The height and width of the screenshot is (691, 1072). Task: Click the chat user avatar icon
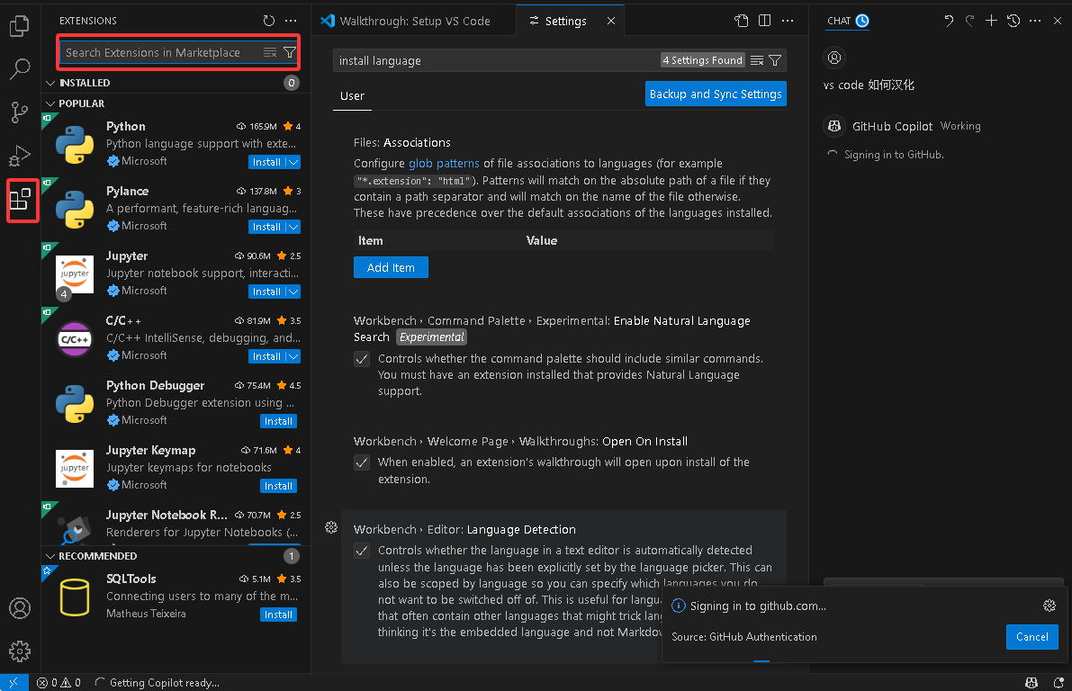coord(834,58)
